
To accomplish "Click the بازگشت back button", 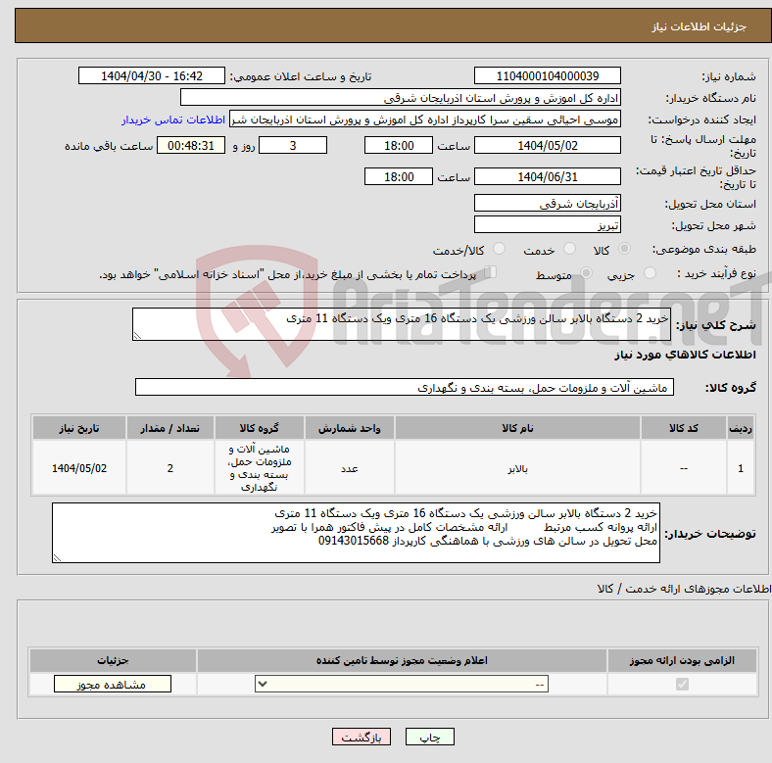I will [x=362, y=737].
